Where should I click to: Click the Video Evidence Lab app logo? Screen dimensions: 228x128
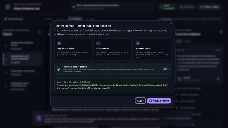pos(8,7)
